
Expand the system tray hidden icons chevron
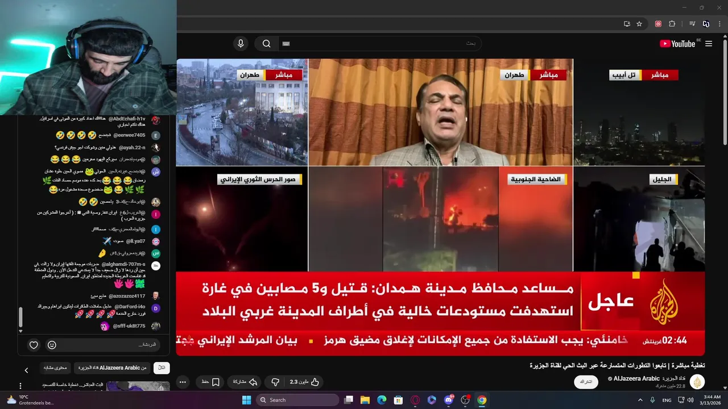pos(640,400)
